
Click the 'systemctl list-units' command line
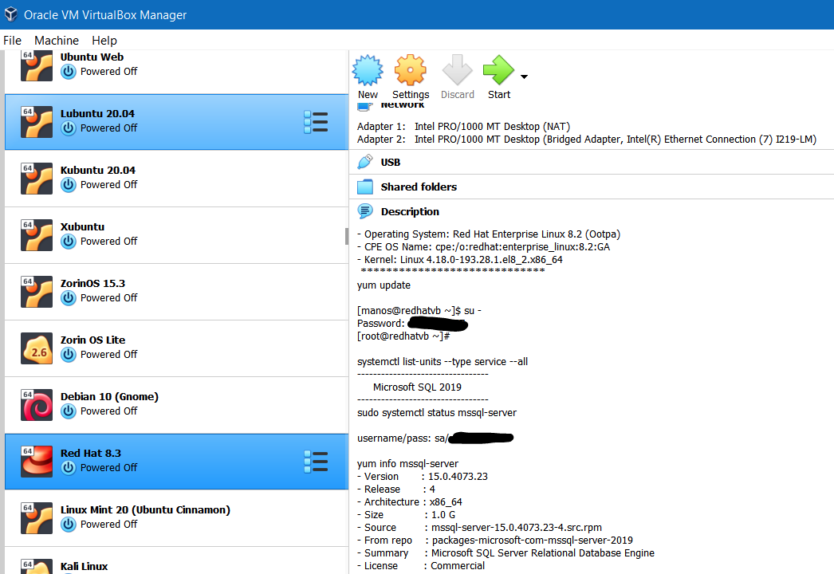[x=443, y=362]
